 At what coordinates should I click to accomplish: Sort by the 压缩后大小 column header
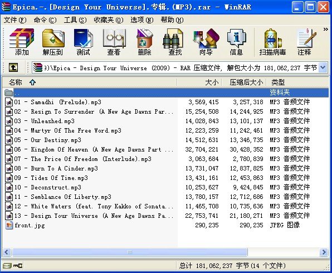243,82
